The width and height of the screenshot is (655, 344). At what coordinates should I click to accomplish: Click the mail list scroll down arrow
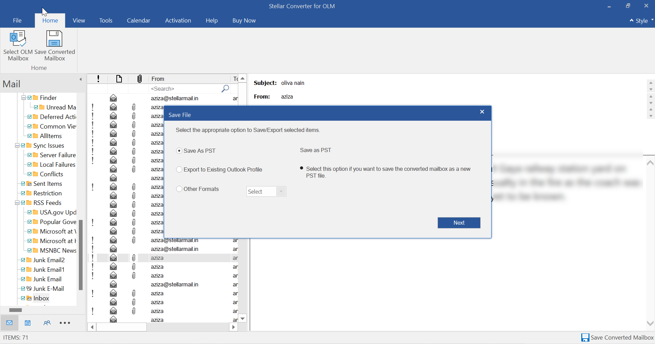coord(242,319)
